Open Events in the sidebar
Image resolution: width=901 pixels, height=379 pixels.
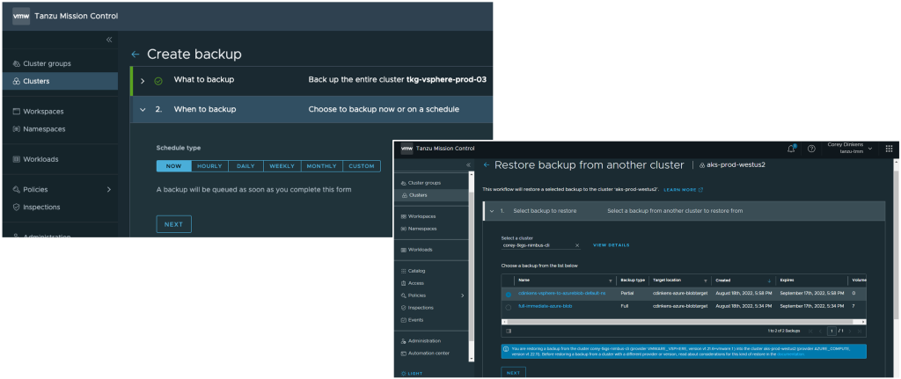pyautogui.click(x=412, y=320)
